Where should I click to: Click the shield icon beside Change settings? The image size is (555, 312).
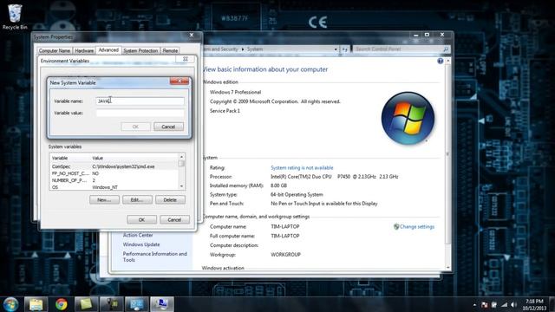(x=396, y=227)
